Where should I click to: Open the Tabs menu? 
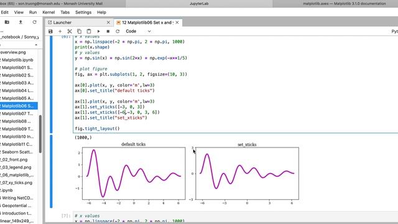point(65,12)
